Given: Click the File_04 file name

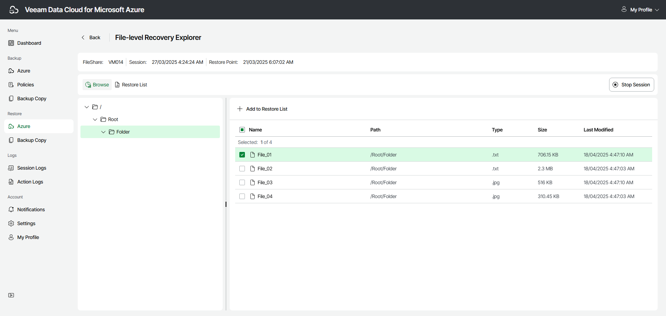Looking at the screenshot, I should point(265,196).
